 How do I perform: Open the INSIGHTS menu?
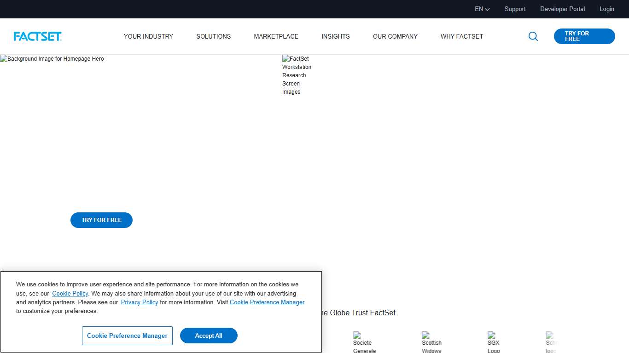(336, 36)
